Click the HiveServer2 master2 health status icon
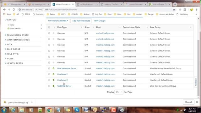This screenshot has height=113, width=201. [53, 74]
